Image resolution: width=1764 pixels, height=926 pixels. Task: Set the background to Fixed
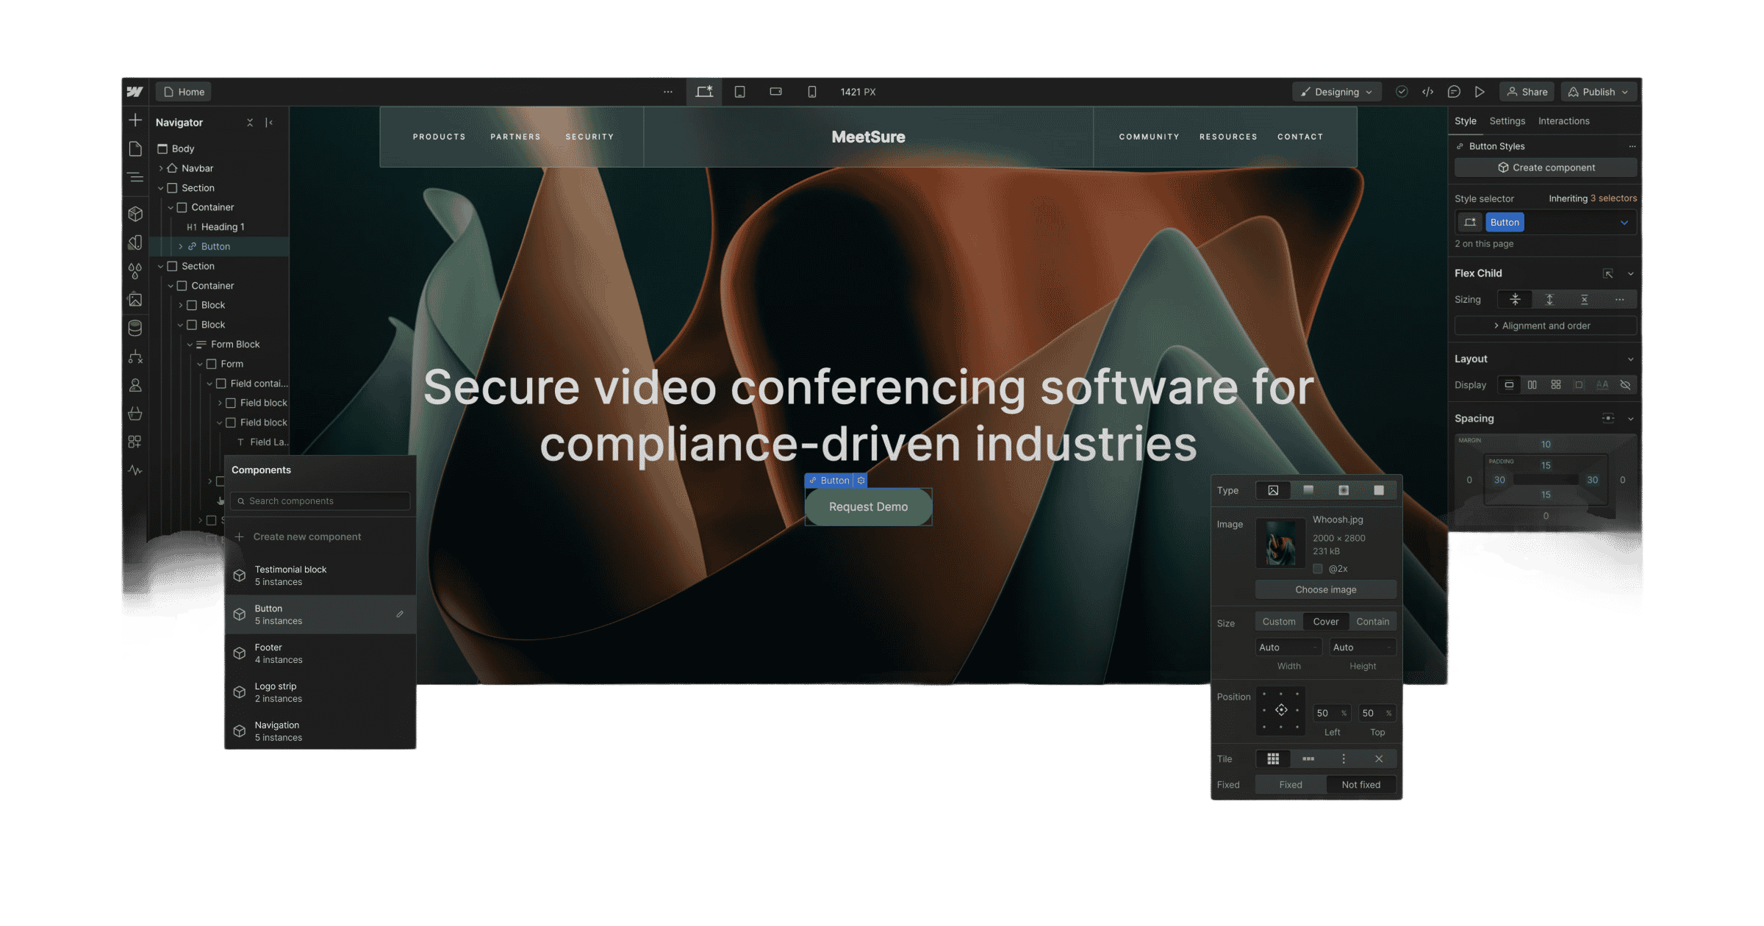[x=1291, y=785]
